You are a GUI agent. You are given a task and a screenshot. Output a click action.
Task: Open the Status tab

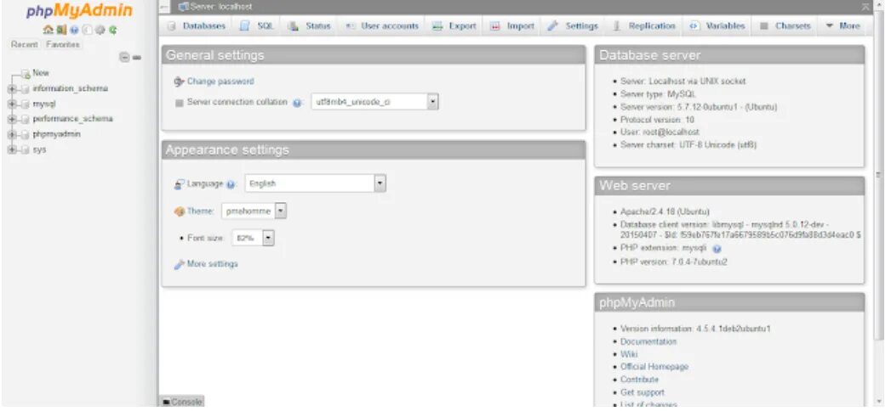coord(309,26)
